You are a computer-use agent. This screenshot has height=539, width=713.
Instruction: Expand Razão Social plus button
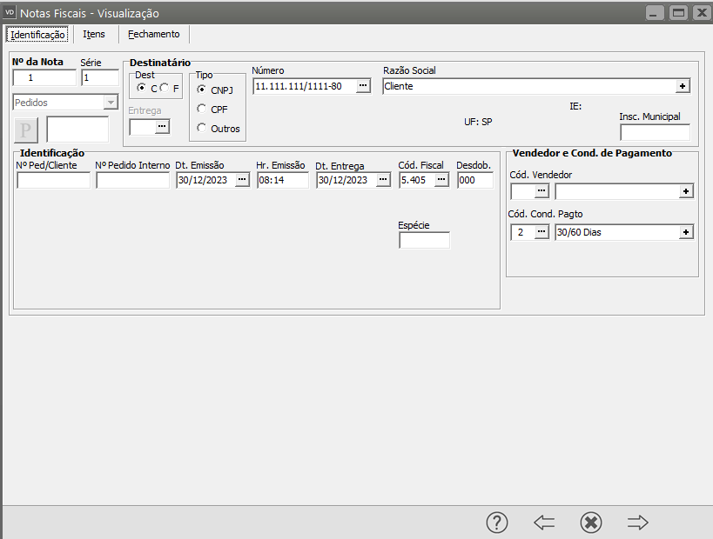[683, 86]
